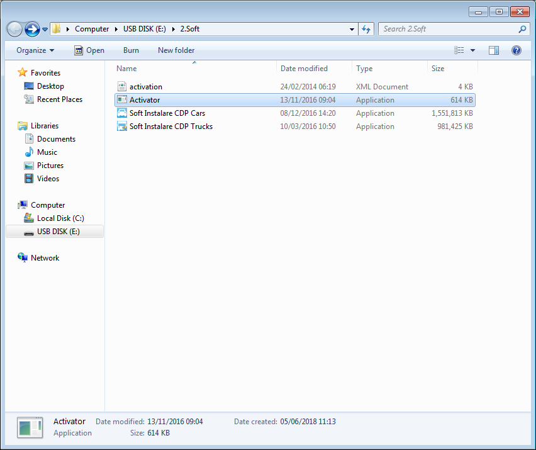The width and height of the screenshot is (536, 450).
Task: Select Computer in the navigation pane
Action: [48, 205]
